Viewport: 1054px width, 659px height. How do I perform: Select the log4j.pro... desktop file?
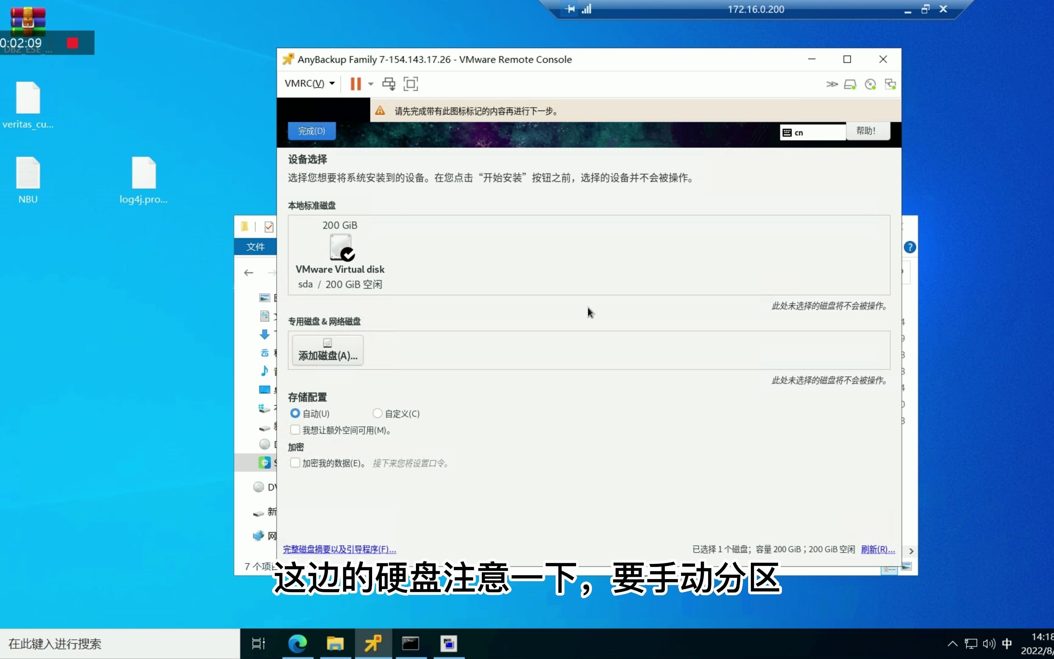143,180
